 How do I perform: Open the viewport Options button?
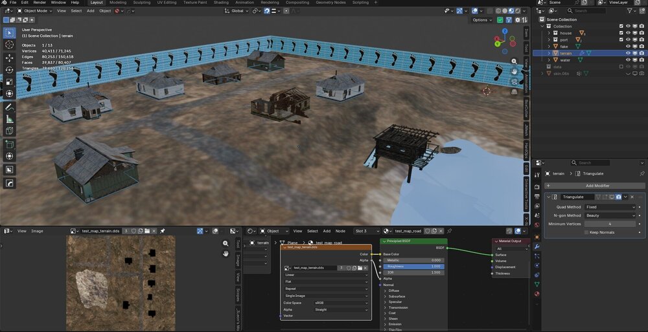(x=482, y=20)
